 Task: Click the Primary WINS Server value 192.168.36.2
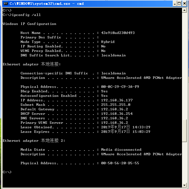(115, 123)
